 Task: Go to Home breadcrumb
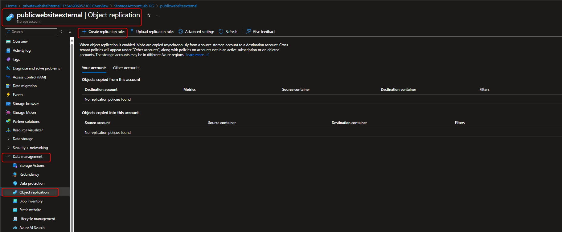[11, 6]
